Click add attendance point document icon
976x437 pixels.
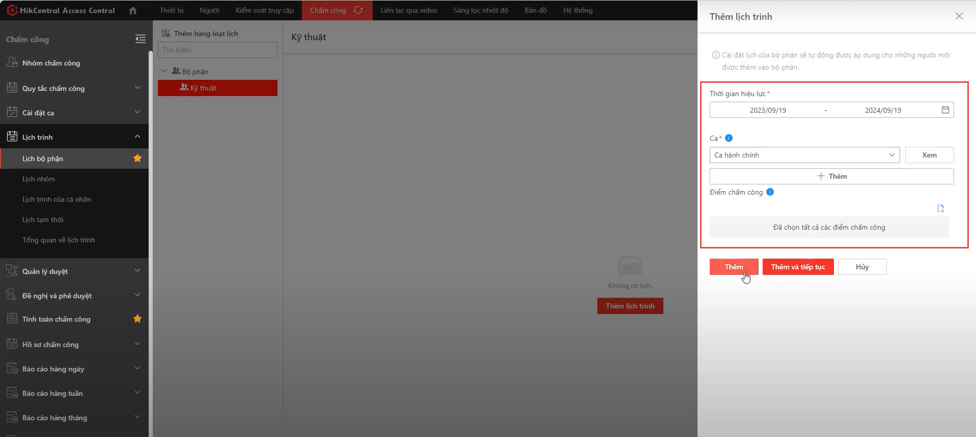click(940, 208)
